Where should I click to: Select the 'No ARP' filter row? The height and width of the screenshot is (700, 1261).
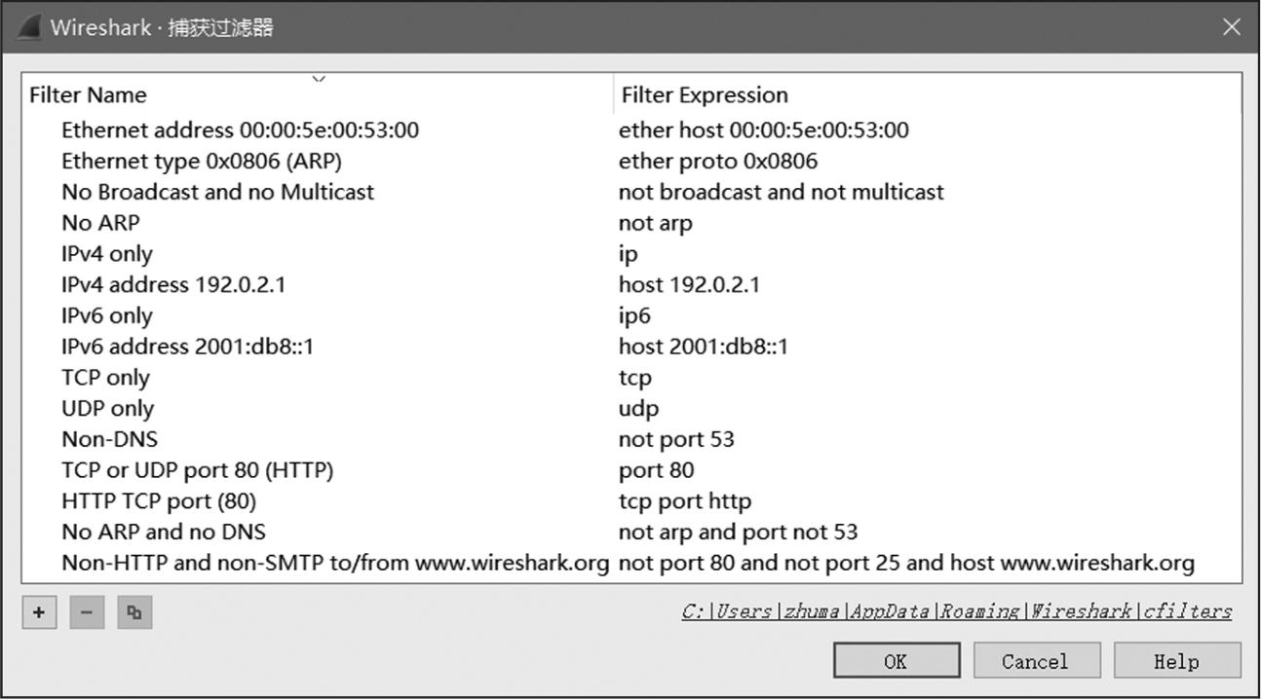(100, 223)
